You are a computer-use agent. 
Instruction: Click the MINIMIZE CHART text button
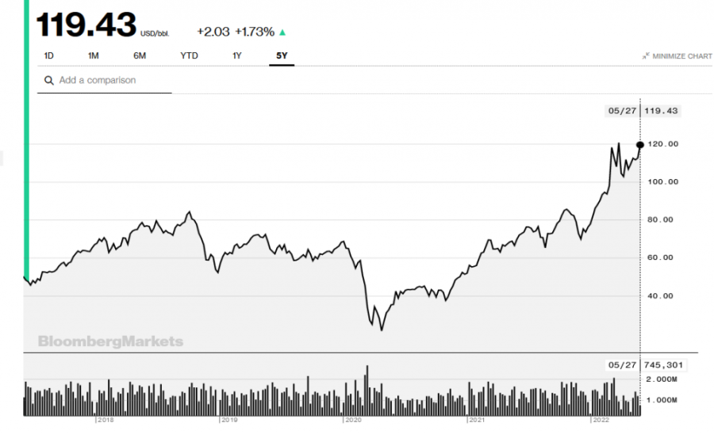pyautogui.click(x=681, y=56)
